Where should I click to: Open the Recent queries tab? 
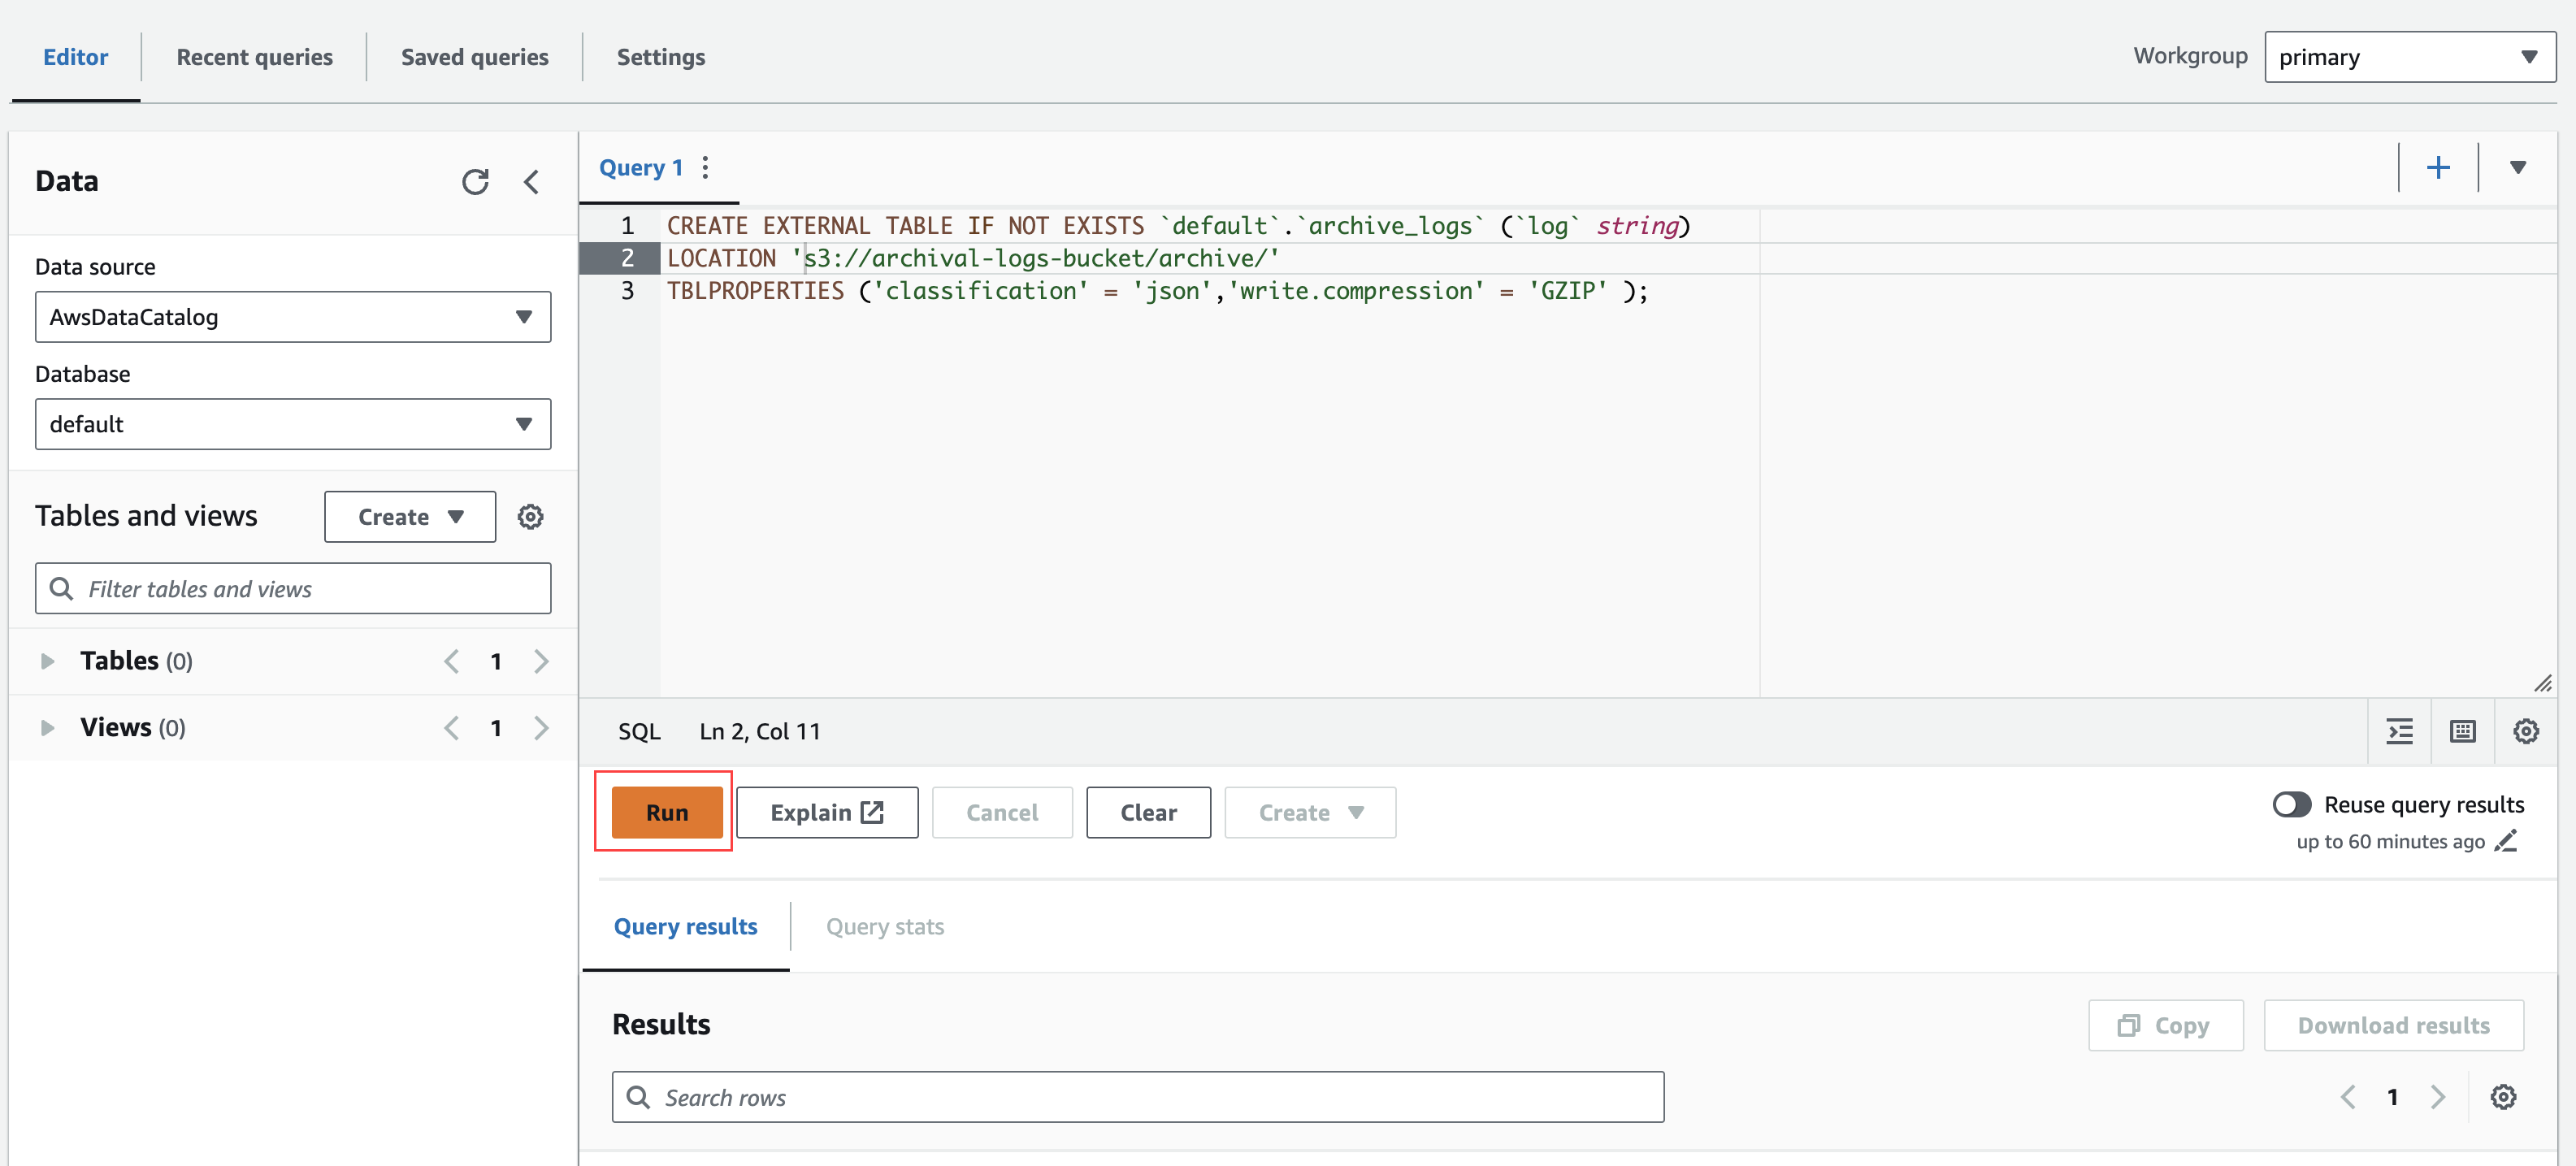[255, 57]
